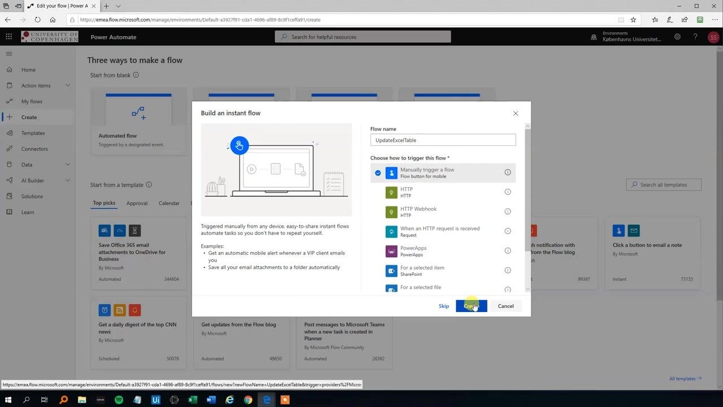Open the Windows Start menu
The width and height of the screenshot is (723, 407).
point(8,400)
